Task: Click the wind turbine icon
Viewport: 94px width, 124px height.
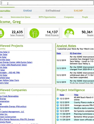Action: 34,33
